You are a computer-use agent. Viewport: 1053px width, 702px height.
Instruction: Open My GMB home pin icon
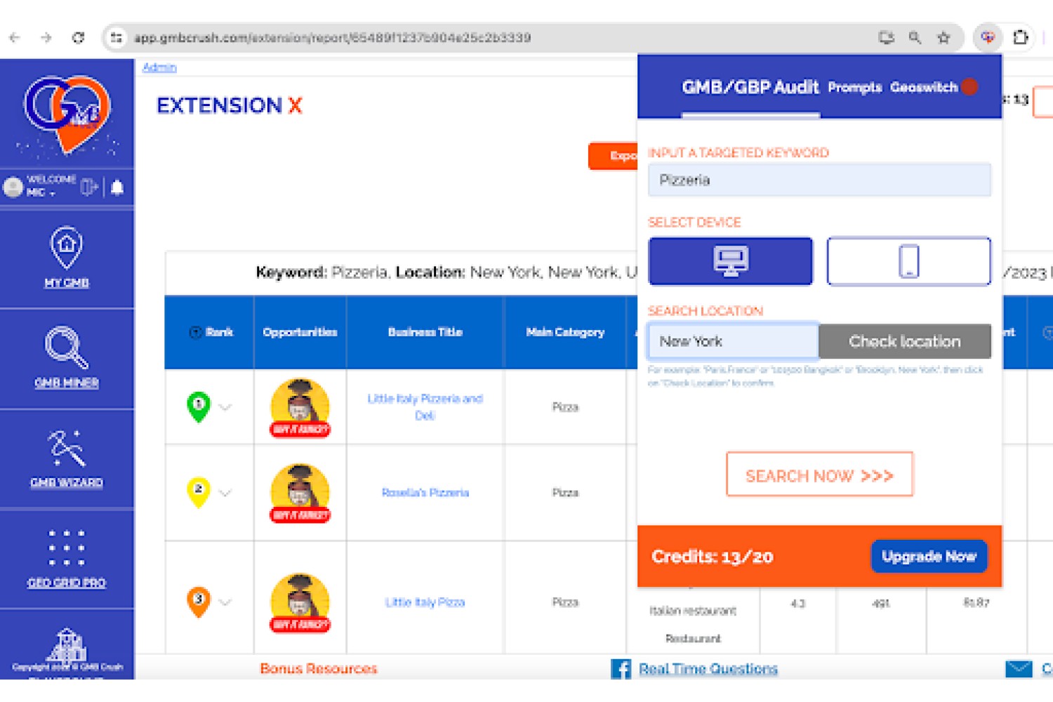(67, 248)
